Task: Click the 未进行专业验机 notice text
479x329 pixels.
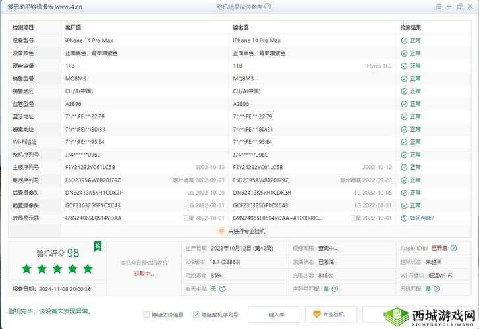Action: pyautogui.click(x=246, y=231)
